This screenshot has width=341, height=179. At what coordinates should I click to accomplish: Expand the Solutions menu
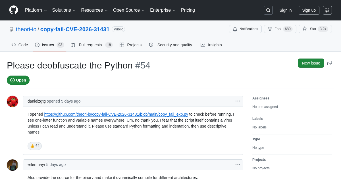[x=64, y=10]
